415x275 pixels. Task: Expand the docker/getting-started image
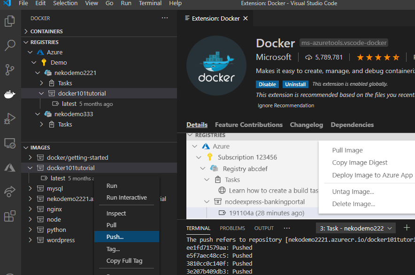click(30, 158)
